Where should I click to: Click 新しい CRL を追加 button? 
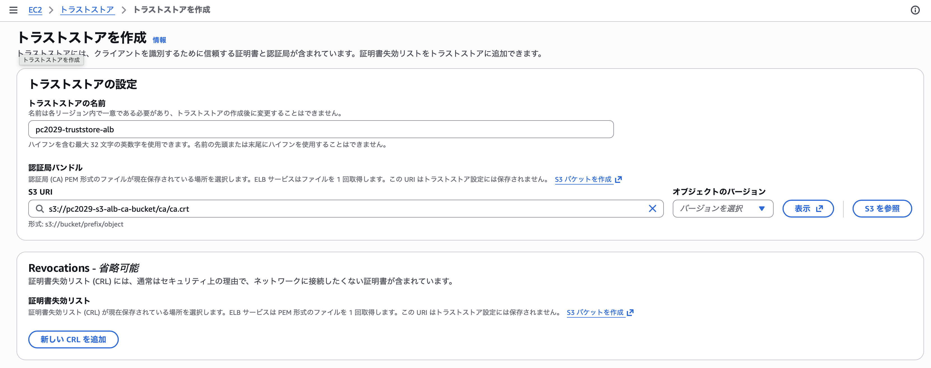point(73,339)
